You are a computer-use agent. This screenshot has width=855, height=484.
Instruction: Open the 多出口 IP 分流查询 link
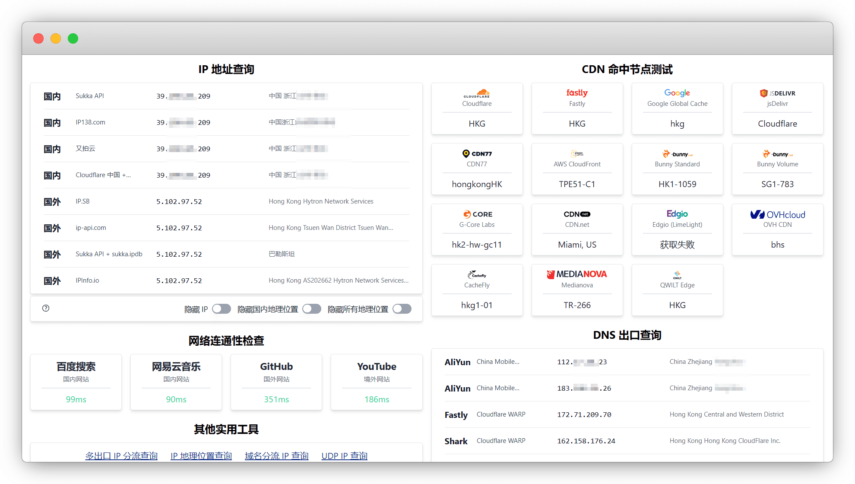pyautogui.click(x=121, y=456)
